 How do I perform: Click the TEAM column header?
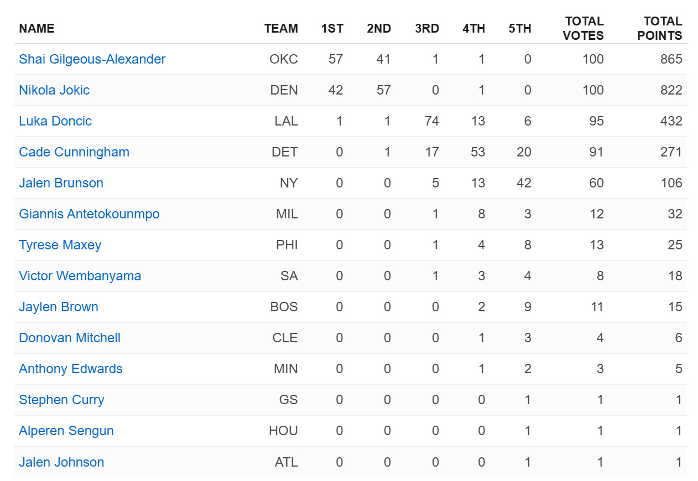coord(281,29)
